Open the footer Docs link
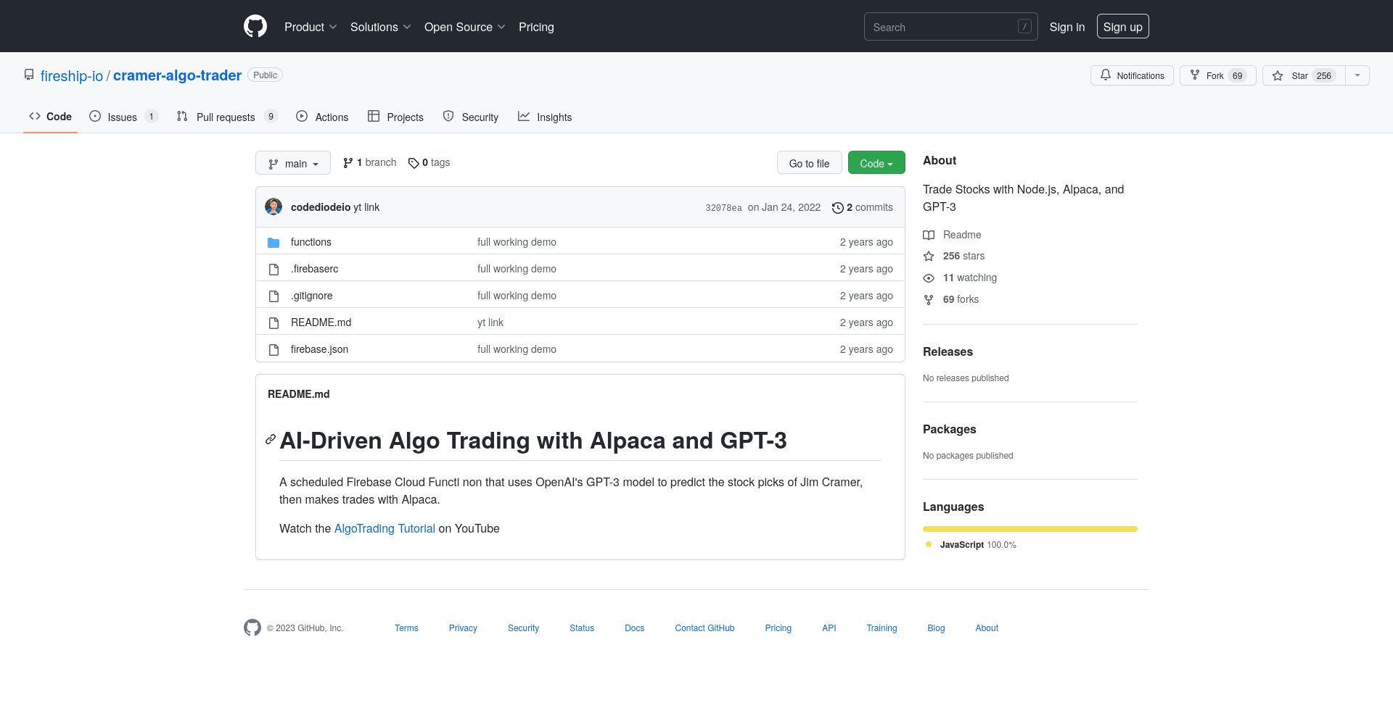Viewport: 1393px width, 721px height. click(634, 628)
